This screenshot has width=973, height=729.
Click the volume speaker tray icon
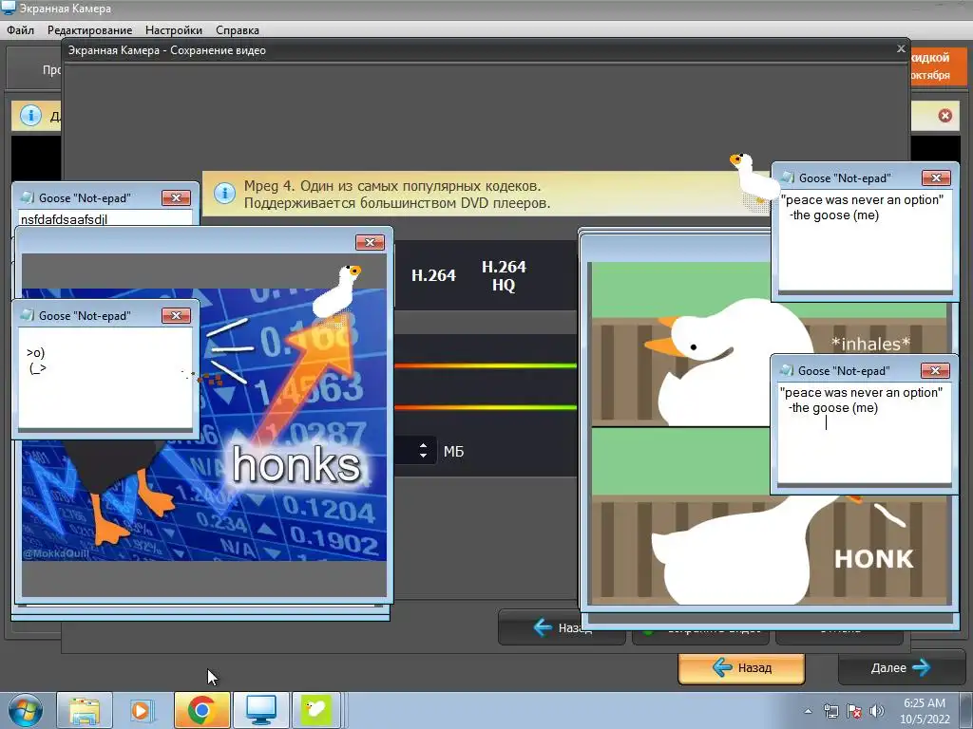pyautogui.click(x=877, y=711)
